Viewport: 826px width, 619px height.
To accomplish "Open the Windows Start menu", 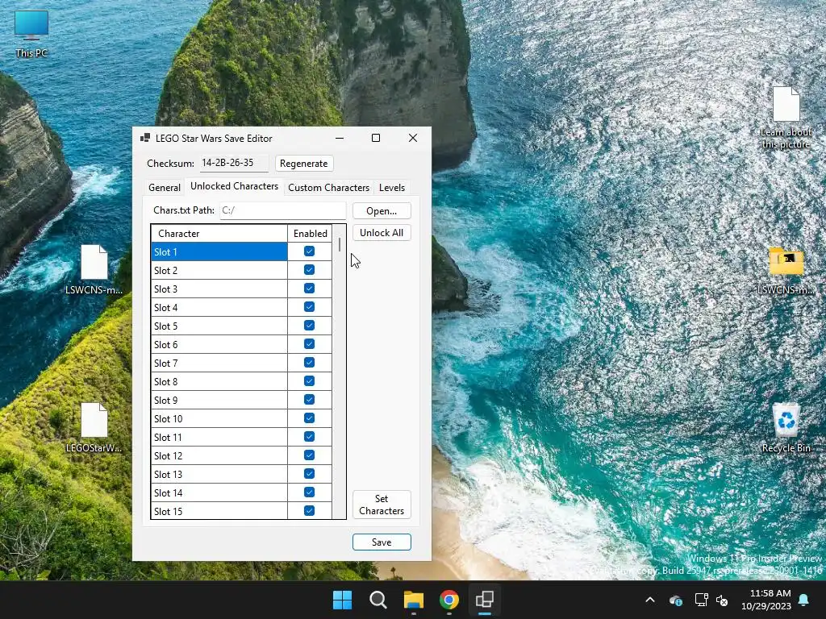I will coord(342,600).
